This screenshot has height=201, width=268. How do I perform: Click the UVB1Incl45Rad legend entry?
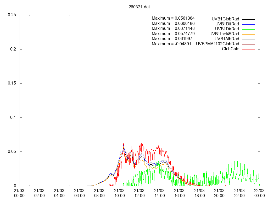tap(224, 34)
